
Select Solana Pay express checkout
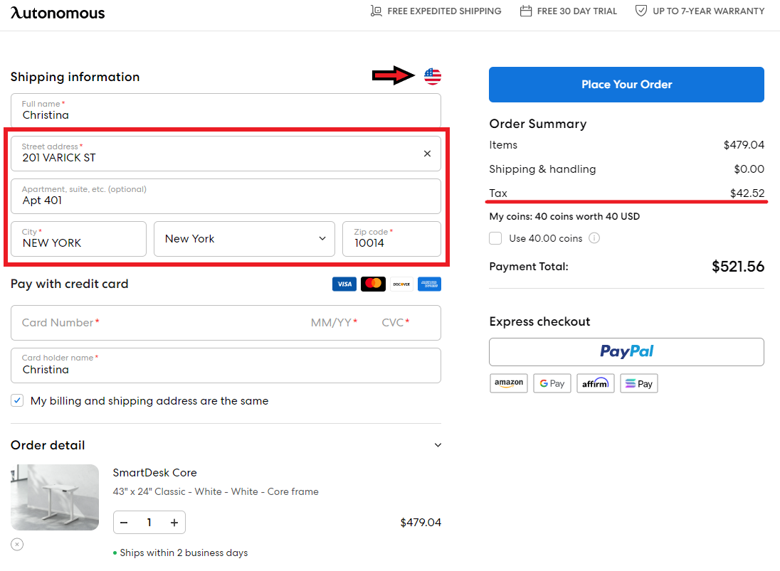point(639,383)
